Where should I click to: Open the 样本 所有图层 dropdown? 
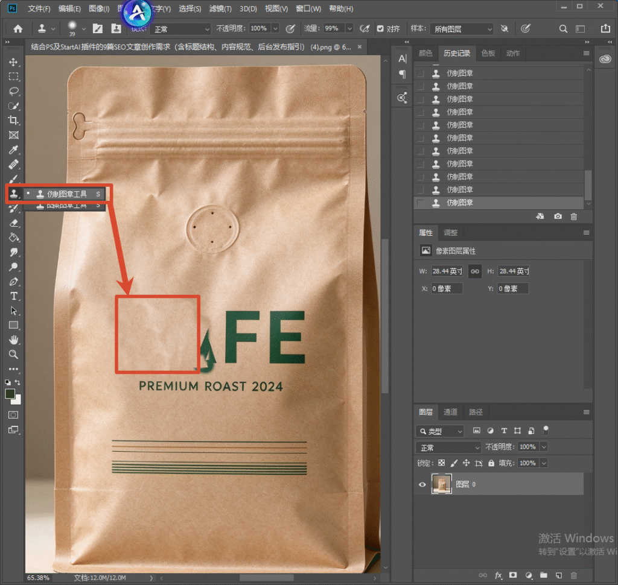click(462, 29)
